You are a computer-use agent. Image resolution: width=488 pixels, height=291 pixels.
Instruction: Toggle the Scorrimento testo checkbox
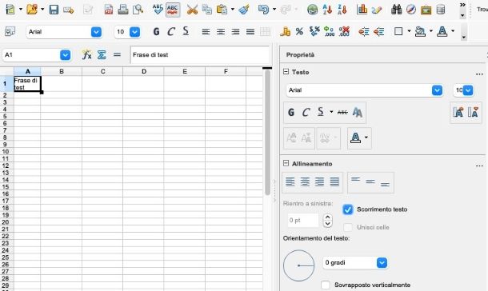[x=348, y=209]
